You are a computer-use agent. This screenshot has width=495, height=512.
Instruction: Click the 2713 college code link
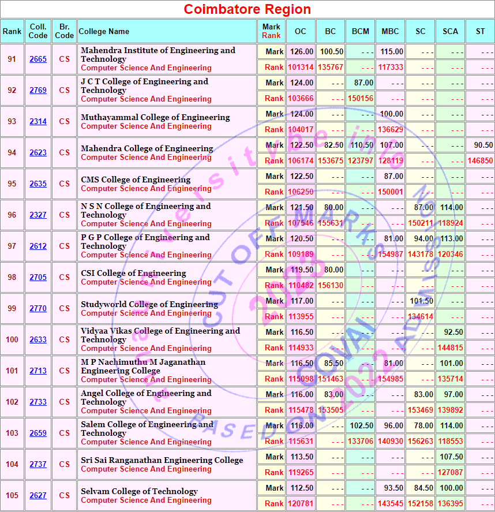tap(38, 371)
